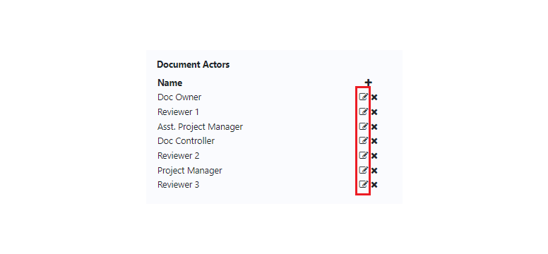
Task: Click the Document Actors heading
Action: pyautogui.click(x=193, y=65)
